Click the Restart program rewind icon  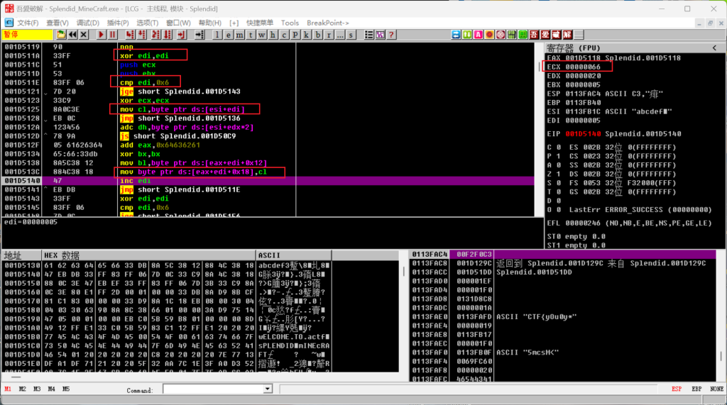pos(72,35)
